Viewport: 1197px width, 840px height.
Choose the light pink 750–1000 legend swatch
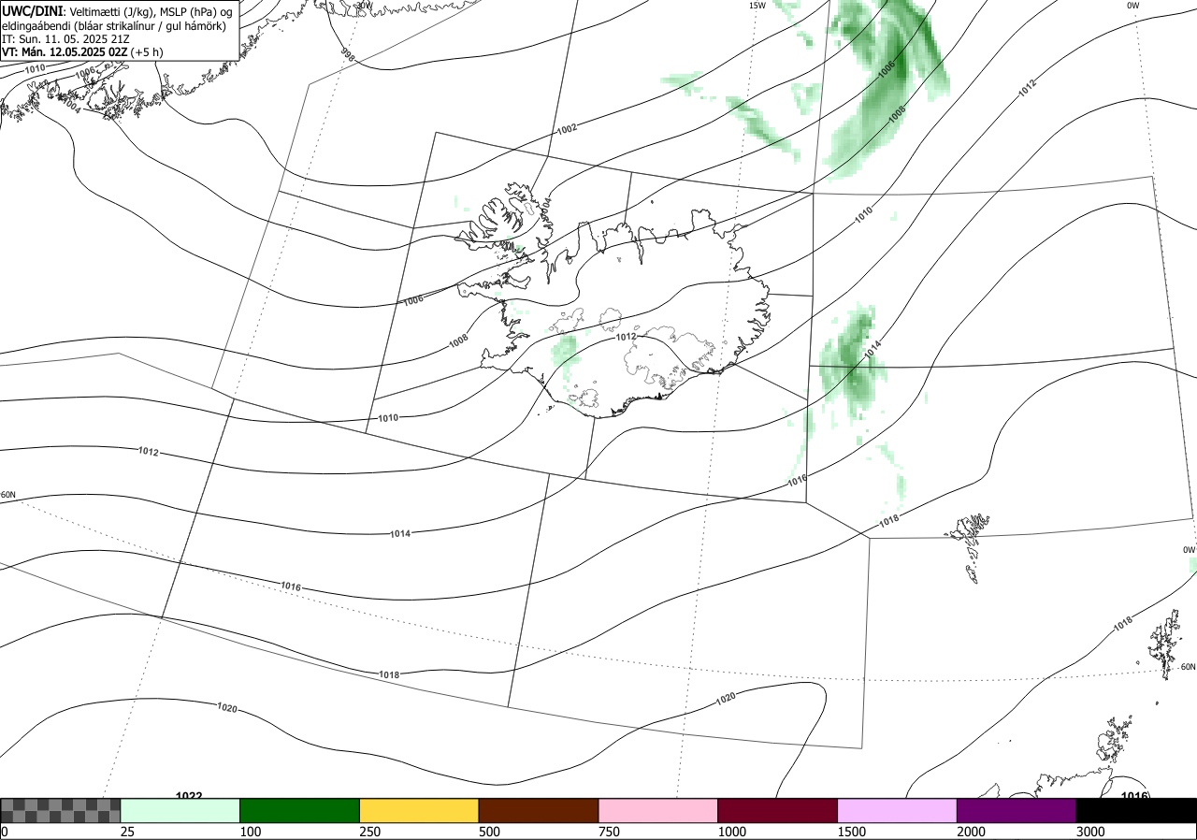[x=658, y=810]
